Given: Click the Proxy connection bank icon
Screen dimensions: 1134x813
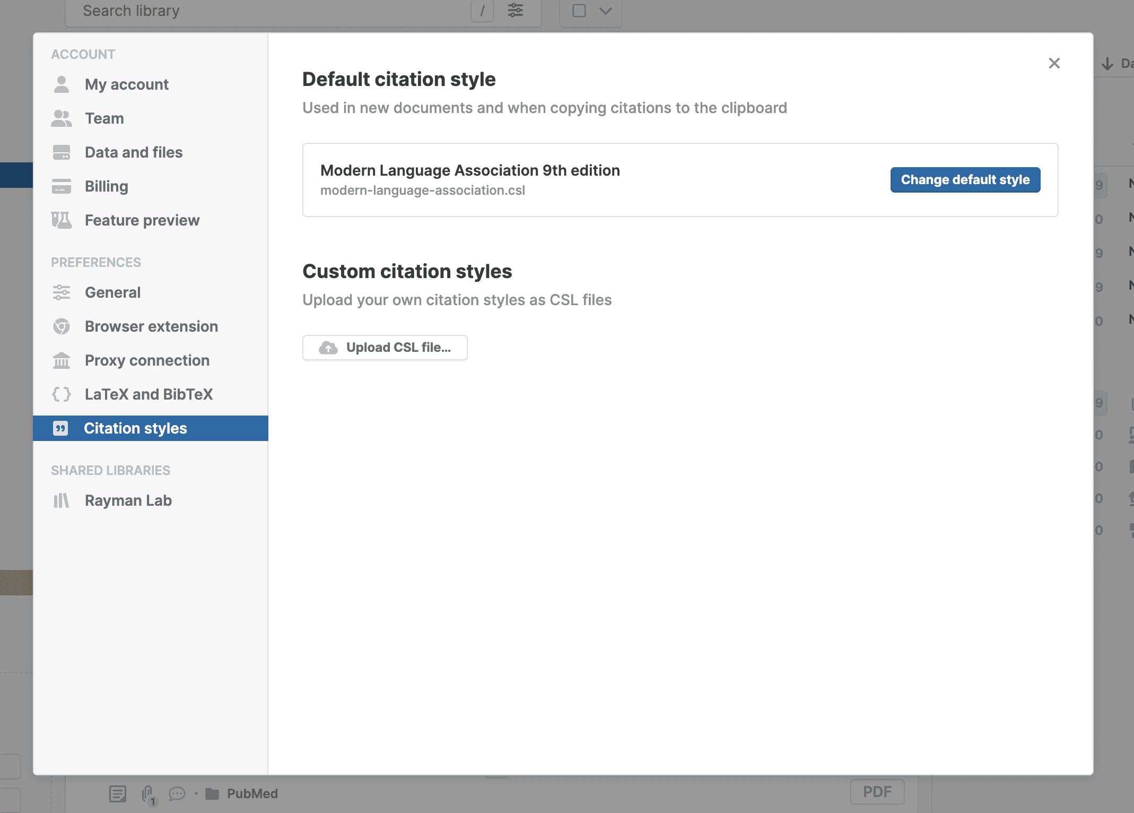Looking at the screenshot, I should [62, 360].
